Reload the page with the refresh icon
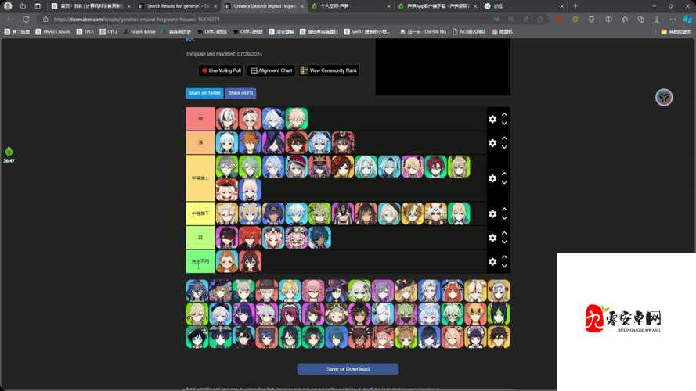Screen dimensions: 696x391 click(x=26, y=19)
